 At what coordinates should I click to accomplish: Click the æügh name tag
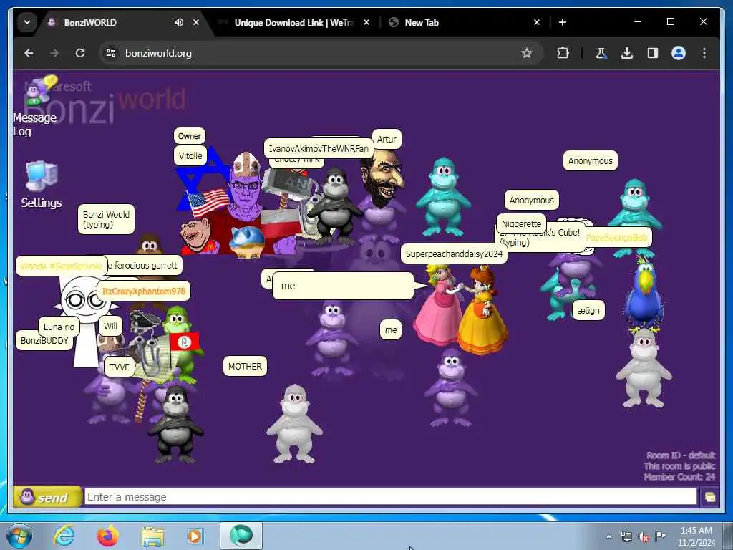(x=588, y=311)
